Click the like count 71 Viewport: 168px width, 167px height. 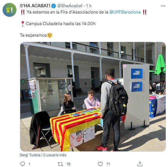[x=108, y=164]
